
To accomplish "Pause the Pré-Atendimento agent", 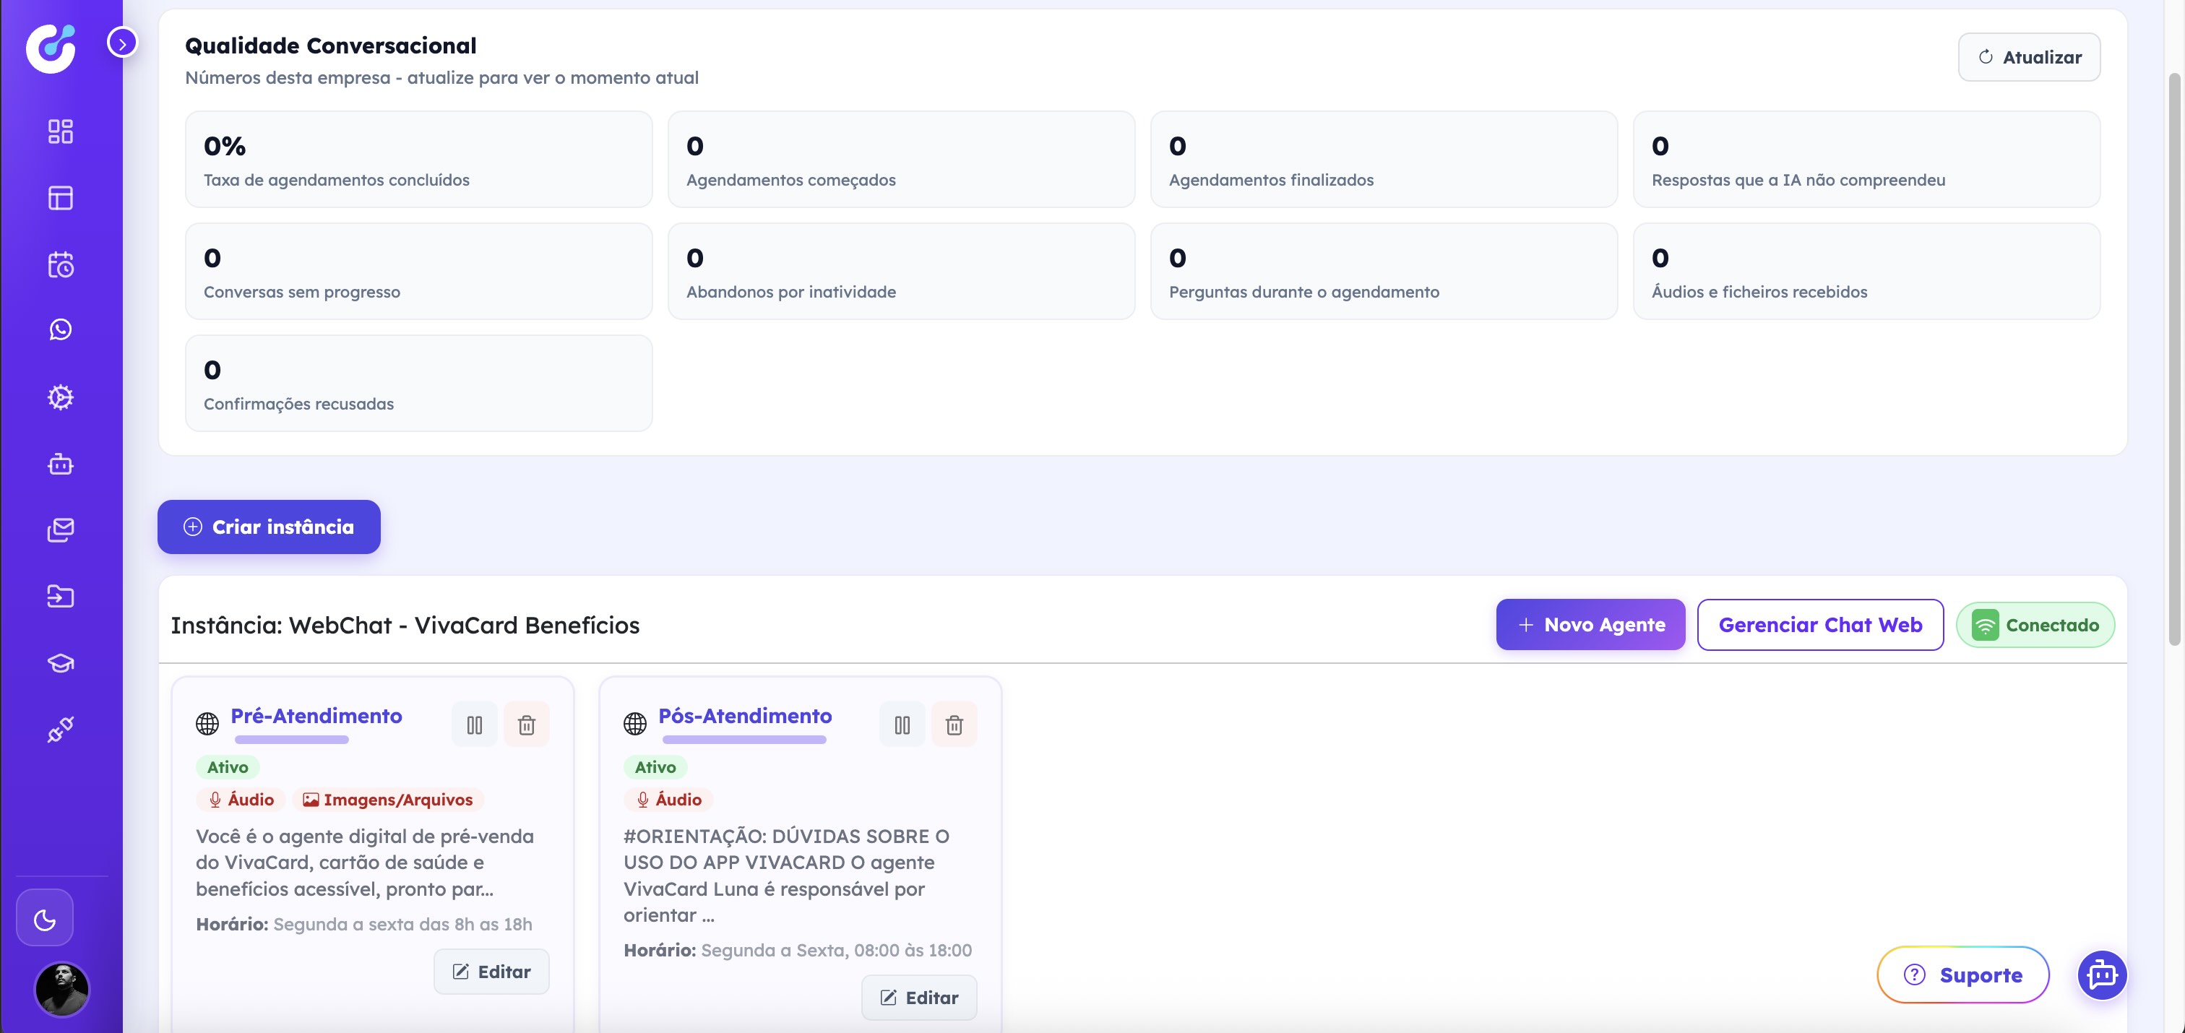I will [x=474, y=725].
